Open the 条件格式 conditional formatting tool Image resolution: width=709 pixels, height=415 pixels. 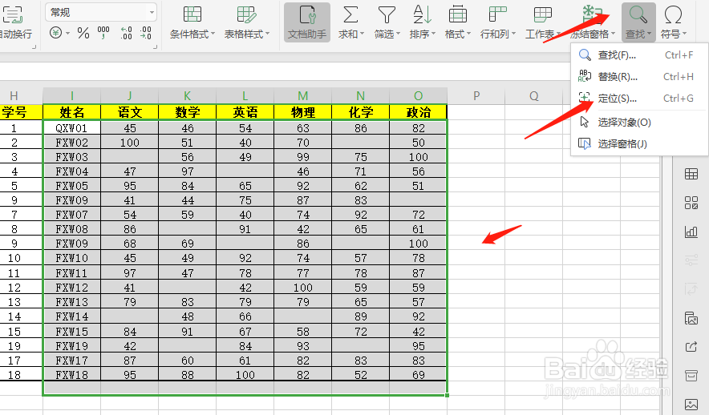click(x=192, y=22)
